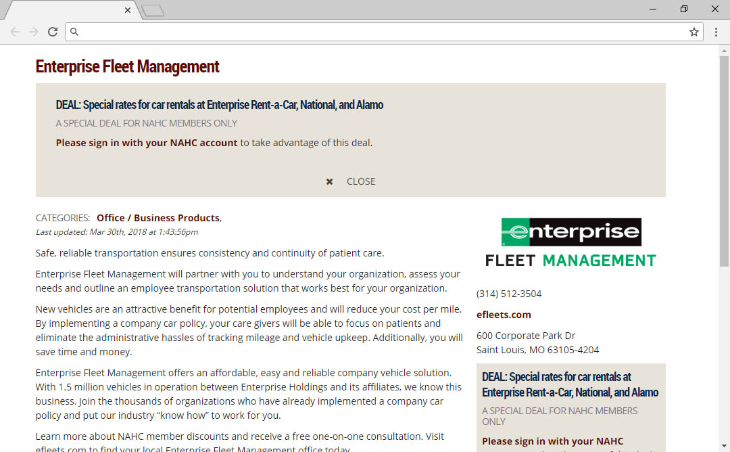Open the Office / Business Products category

click(158, 218)
